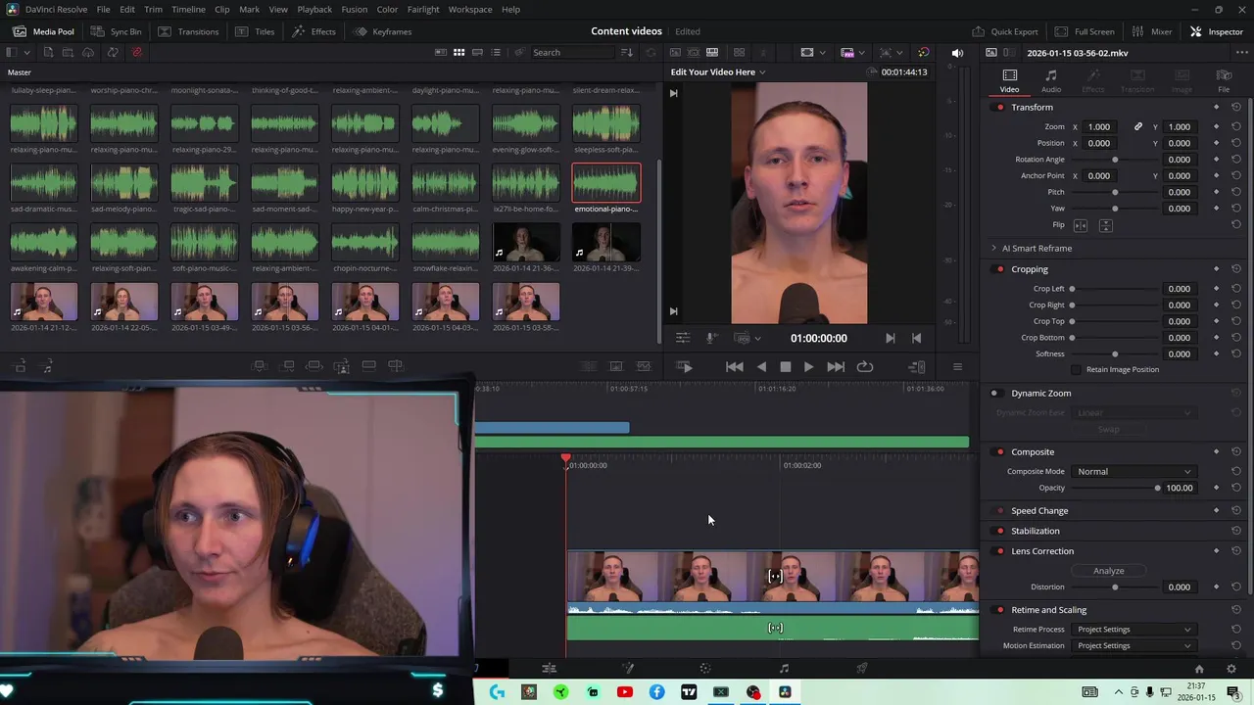Switch media pool to list view
This screenshot has width=1254, height=705.
click(496, 52)
